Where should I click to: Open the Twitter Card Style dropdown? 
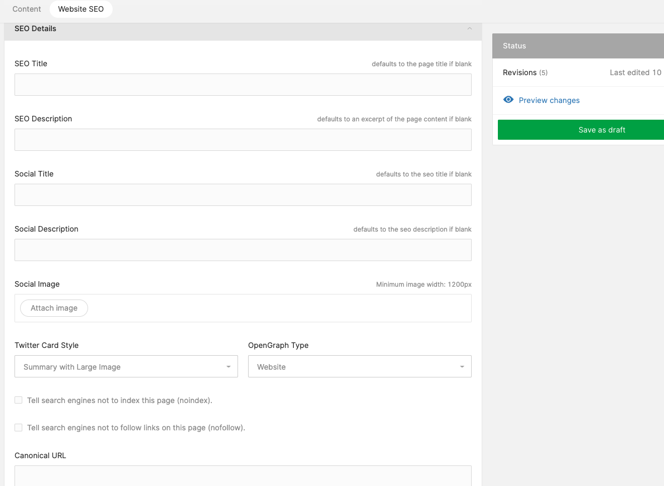click(x=126, y=367)
